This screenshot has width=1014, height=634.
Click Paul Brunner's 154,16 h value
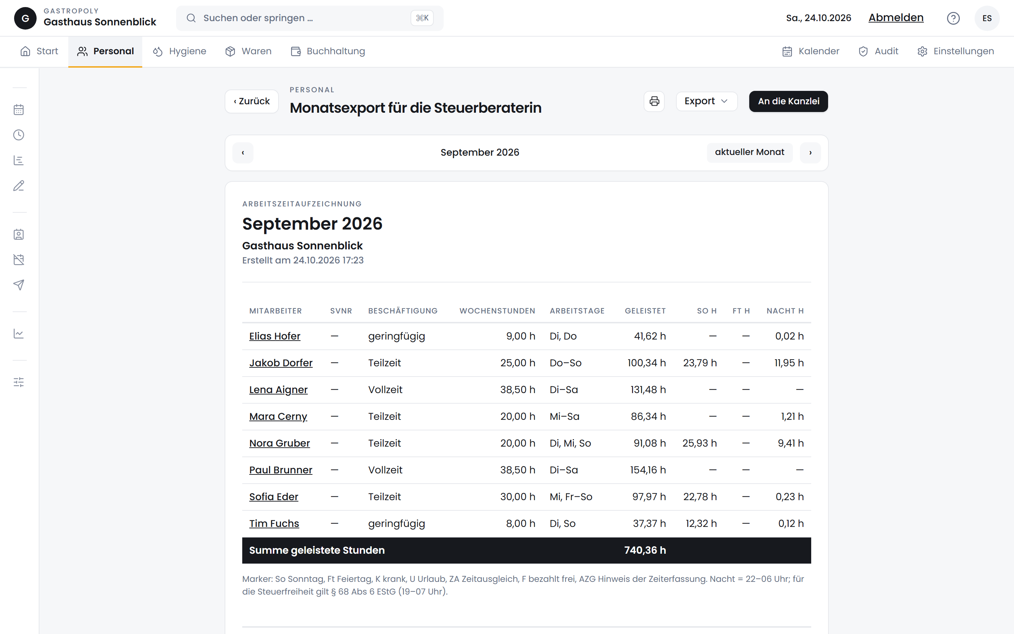point(648,470)
